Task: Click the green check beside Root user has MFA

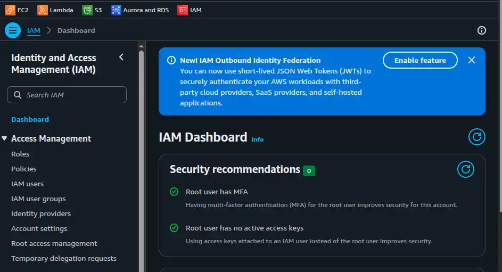Action: point(174,192)
